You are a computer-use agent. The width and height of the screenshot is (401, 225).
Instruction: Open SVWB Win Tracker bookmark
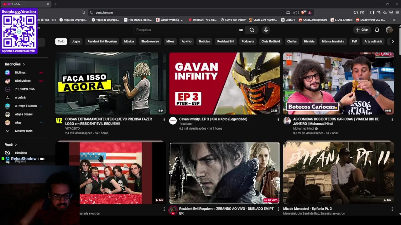233,20
